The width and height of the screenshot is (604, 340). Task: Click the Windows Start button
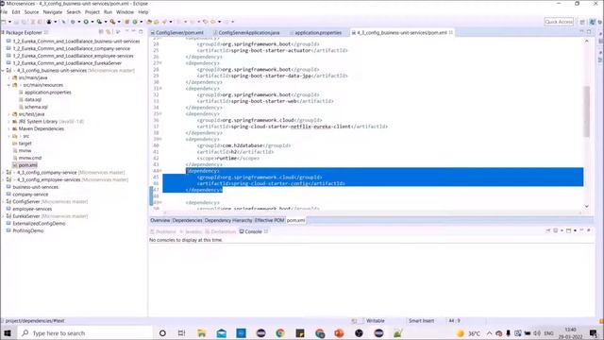point(8,333)
